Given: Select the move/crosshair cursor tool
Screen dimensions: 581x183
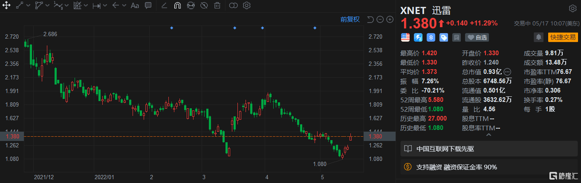Looking at the screenshot, I should [x=6, y=6].
